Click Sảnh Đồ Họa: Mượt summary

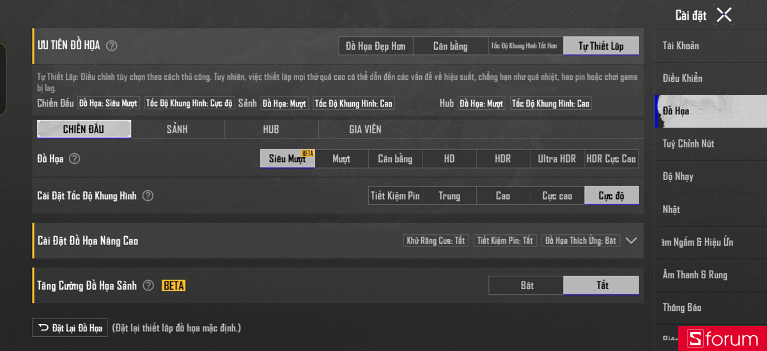pyautogui.click(x=284, y=103)
